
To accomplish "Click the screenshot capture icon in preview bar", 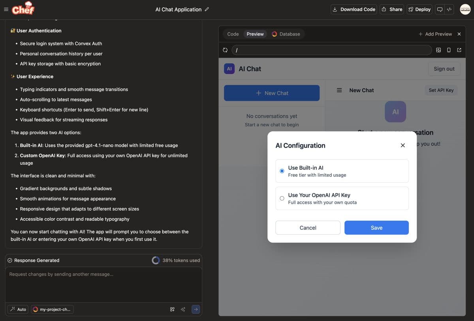I will (x=438, y=50).
